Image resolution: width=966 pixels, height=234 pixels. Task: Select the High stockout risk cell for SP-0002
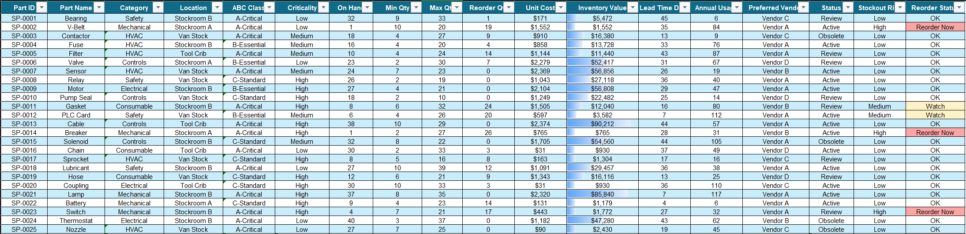click(880, 27)
